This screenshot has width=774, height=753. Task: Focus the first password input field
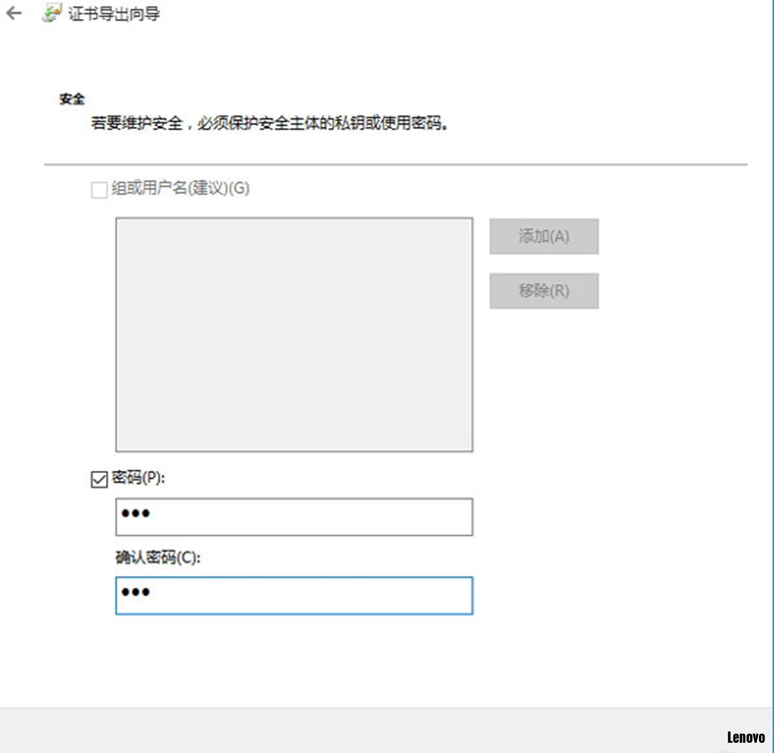pyautogui.click(x=294, y=517)
